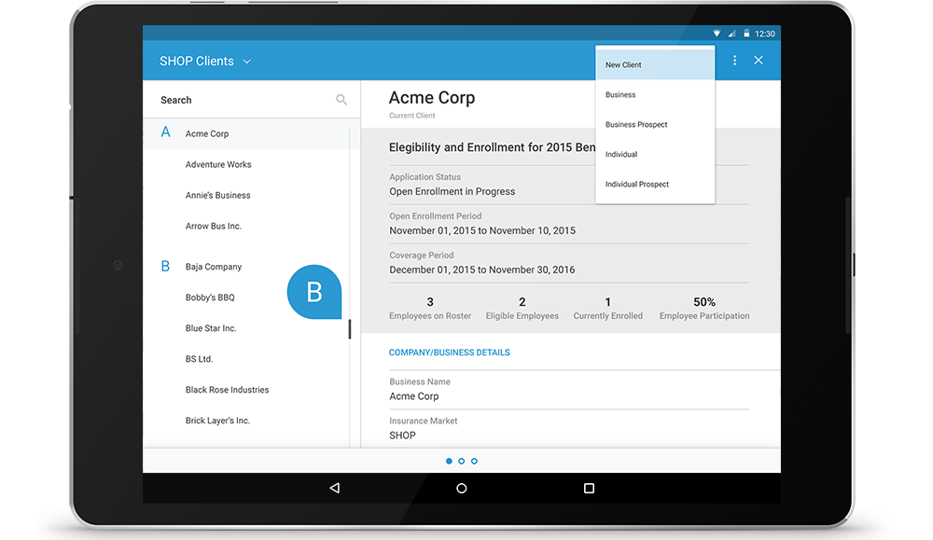Click the 50% Employee Participation stat
This screenshot has height=540, width=933.
click(703, 308)
